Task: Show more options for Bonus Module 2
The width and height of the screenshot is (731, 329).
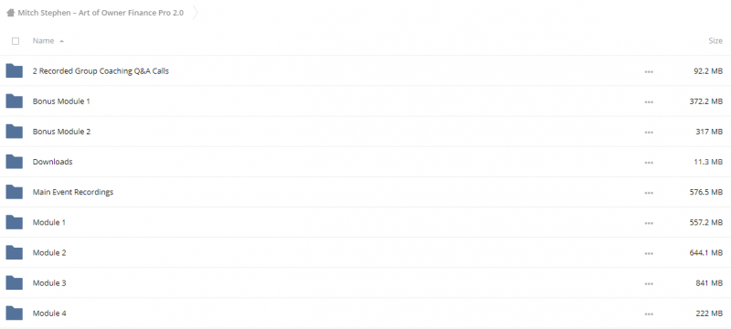Action: 649,133
